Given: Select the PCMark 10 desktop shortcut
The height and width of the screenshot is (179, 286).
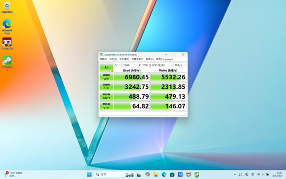Looking at the screenshot, I should 7,43.
